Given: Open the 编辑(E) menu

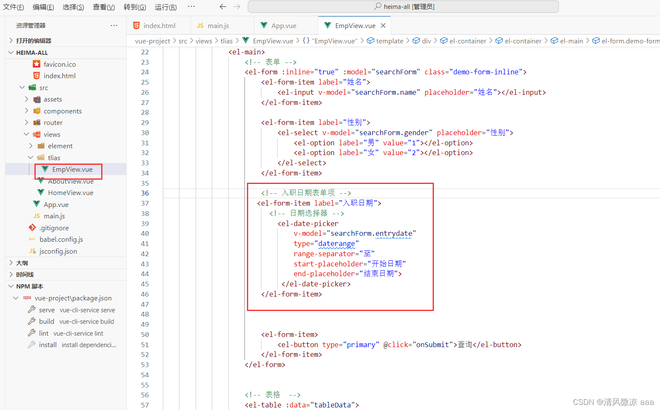Looking at the screenshot, I should tap(43, 7).
